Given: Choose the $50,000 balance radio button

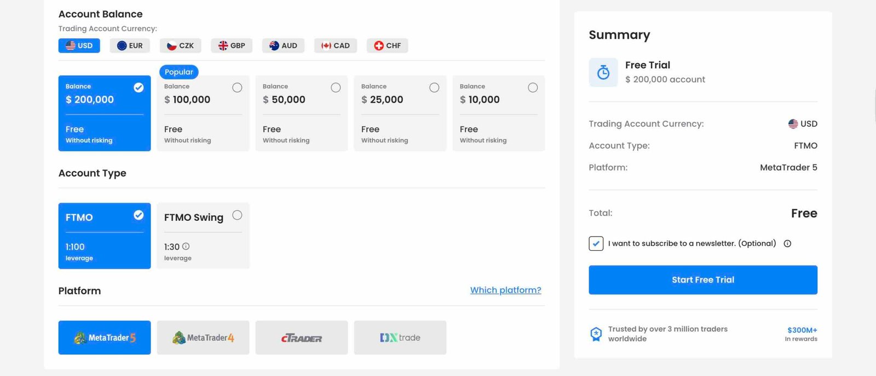Looking at the screenshot, I should (336, 87).
